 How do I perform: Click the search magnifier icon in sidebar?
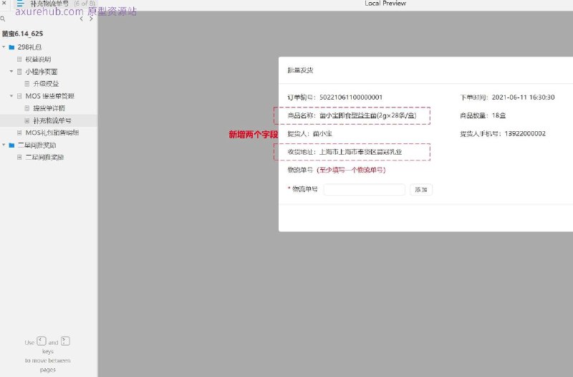[x=3, y=19]
